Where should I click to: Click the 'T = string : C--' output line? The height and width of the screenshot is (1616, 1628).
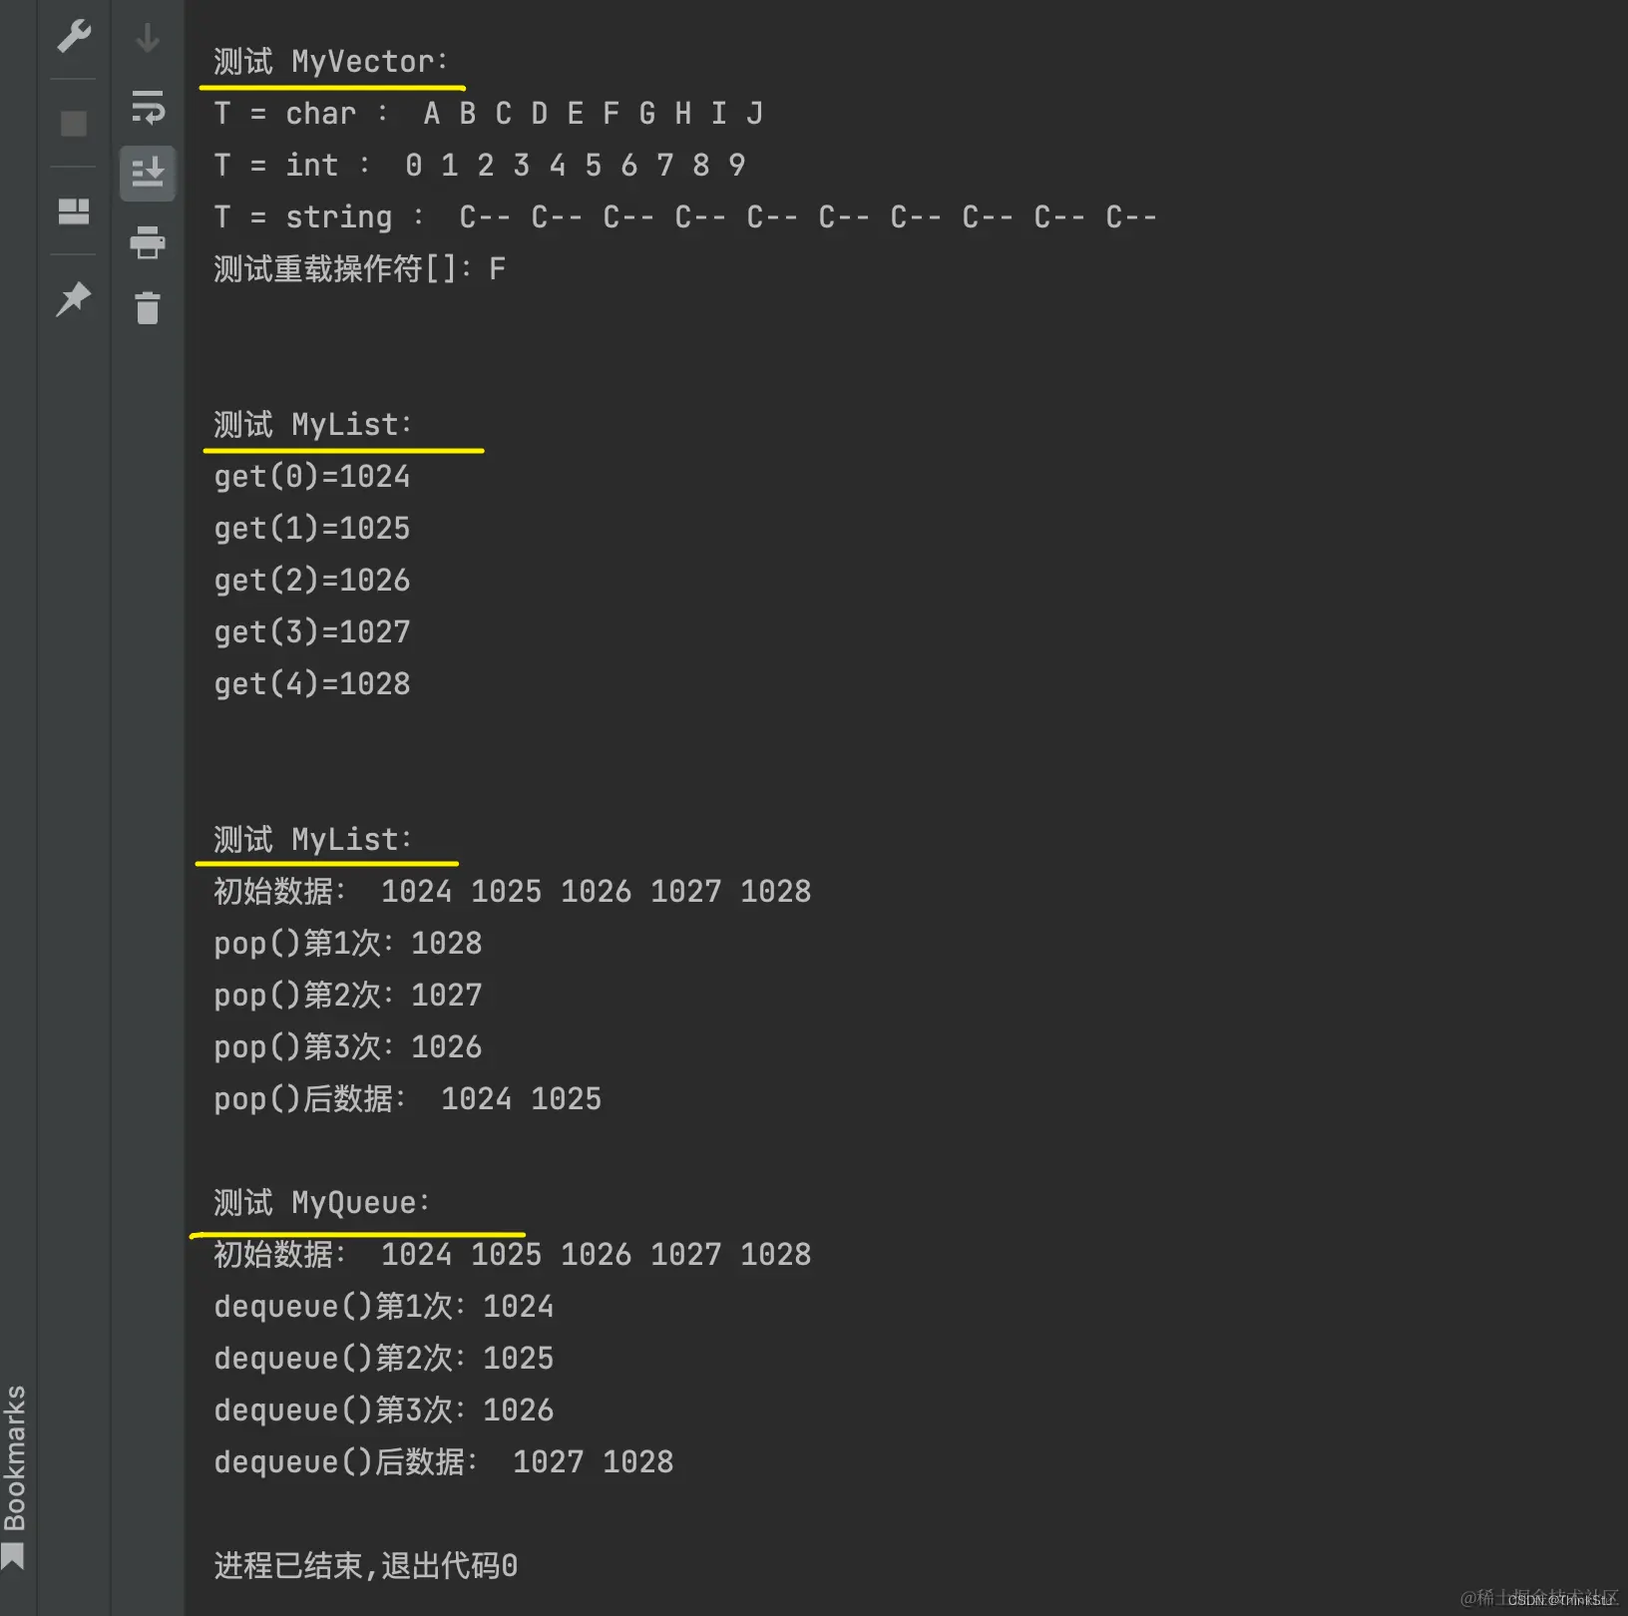coord(685,217)
